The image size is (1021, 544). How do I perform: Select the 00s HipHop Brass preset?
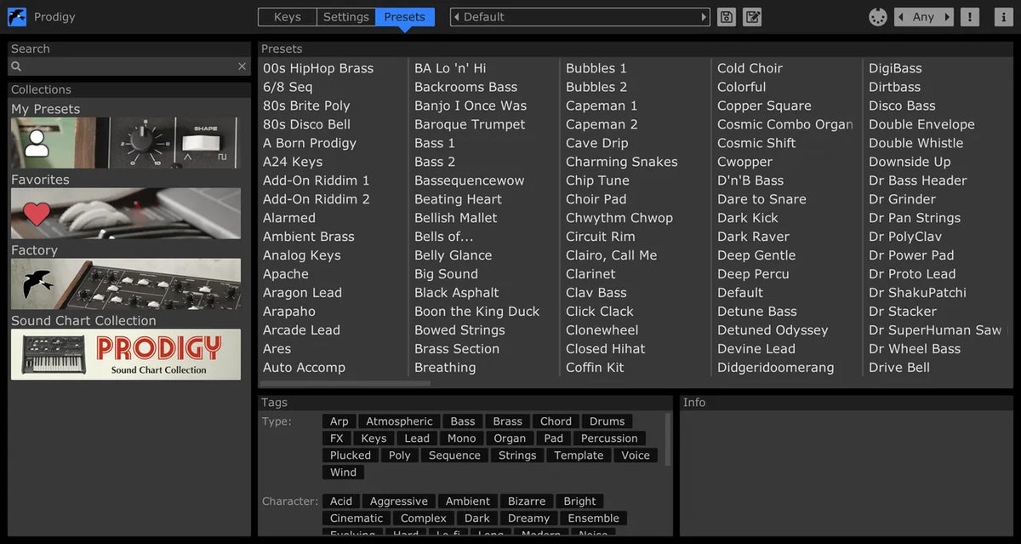pyautogui.click(x=318, y=68)
